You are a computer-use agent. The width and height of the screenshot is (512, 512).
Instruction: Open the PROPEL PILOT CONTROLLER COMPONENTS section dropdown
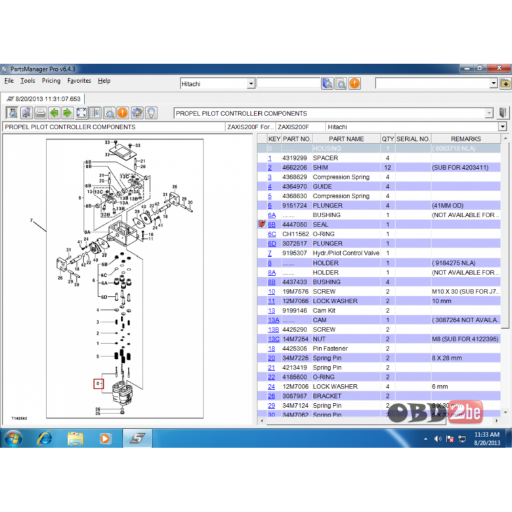click(489, 114)
